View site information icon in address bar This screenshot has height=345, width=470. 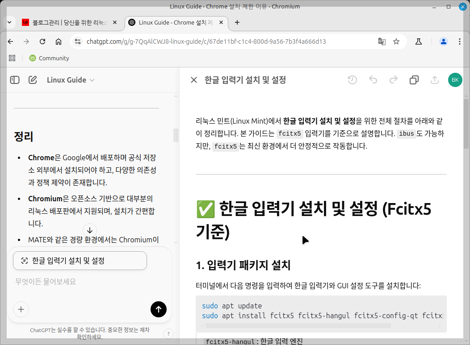pyautogui.click(x=78, y=42)
